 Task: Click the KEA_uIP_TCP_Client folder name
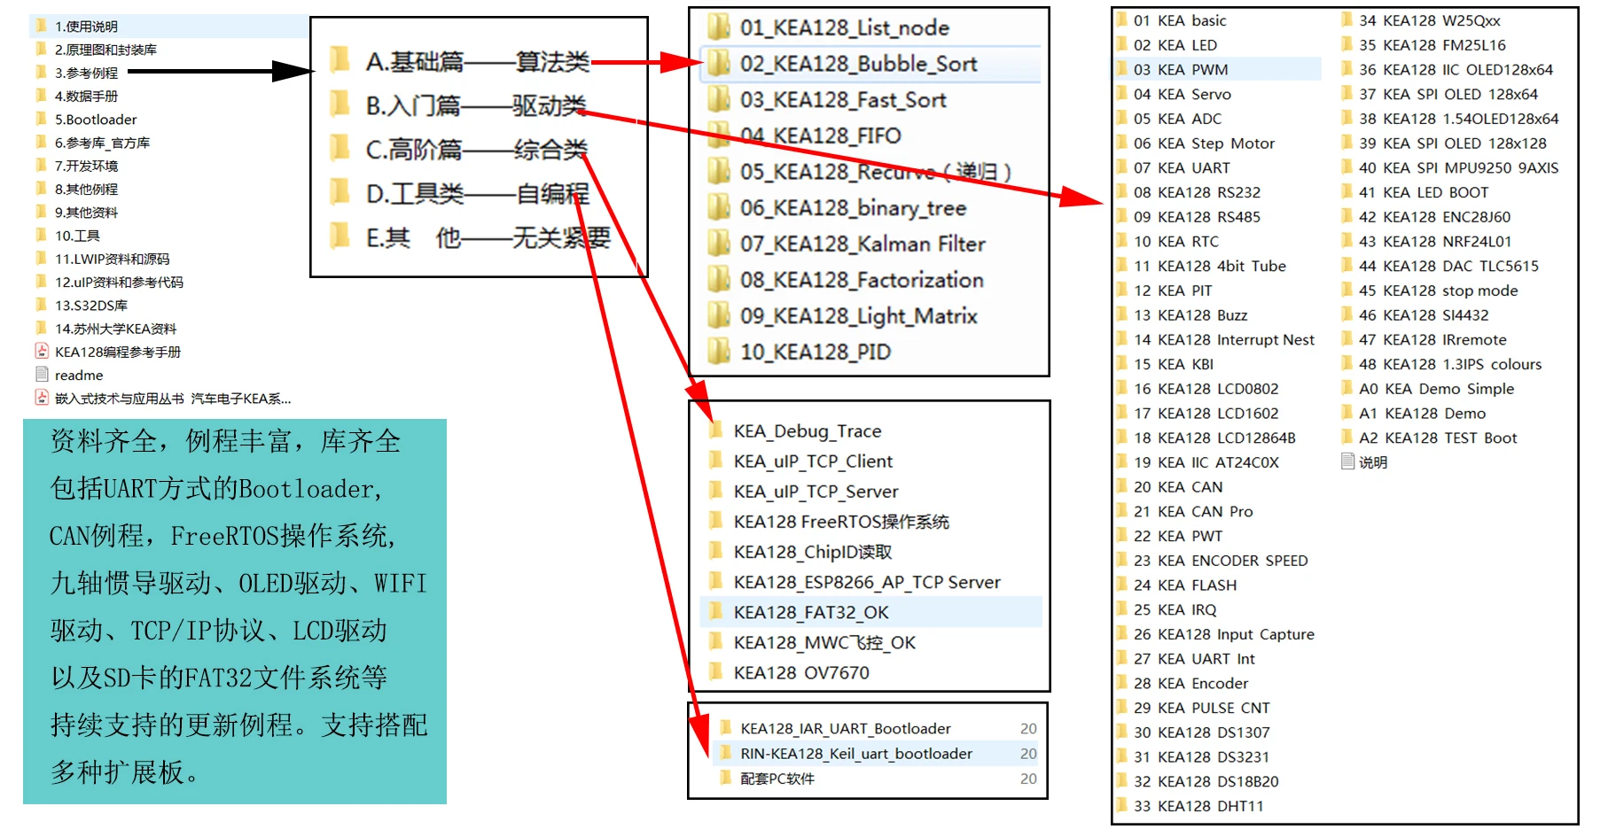(813, 461)
